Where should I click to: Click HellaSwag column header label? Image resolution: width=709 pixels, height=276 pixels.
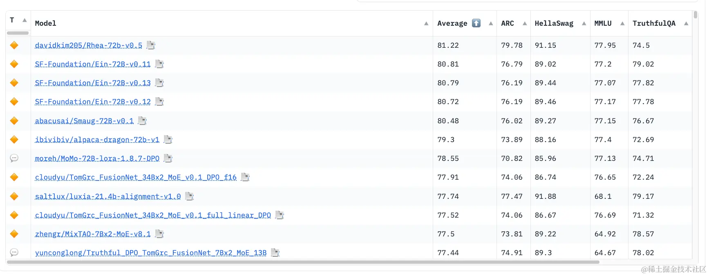pos(554,23)
